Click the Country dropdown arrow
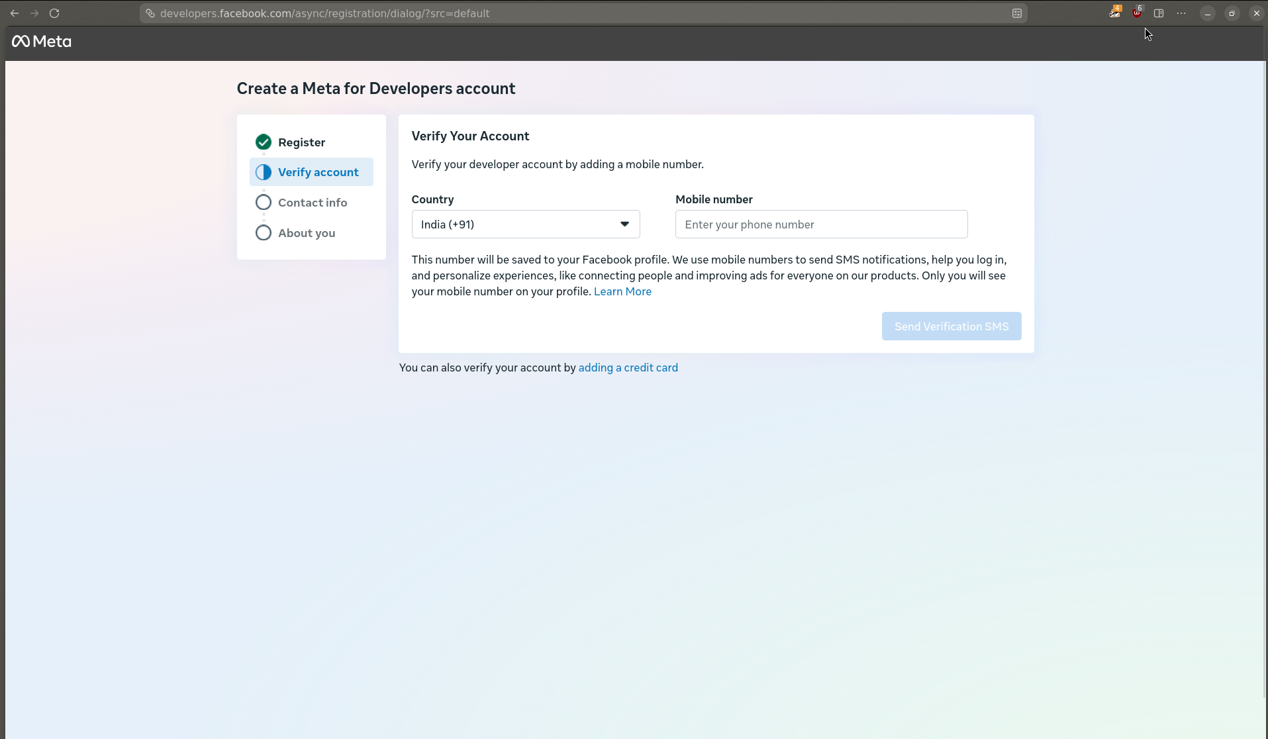The height and width of the screenshot is (739, 1268). click(624, 224)
